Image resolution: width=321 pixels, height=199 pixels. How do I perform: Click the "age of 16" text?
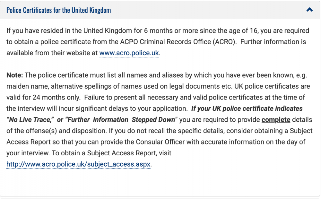click(x=242, y=31)
